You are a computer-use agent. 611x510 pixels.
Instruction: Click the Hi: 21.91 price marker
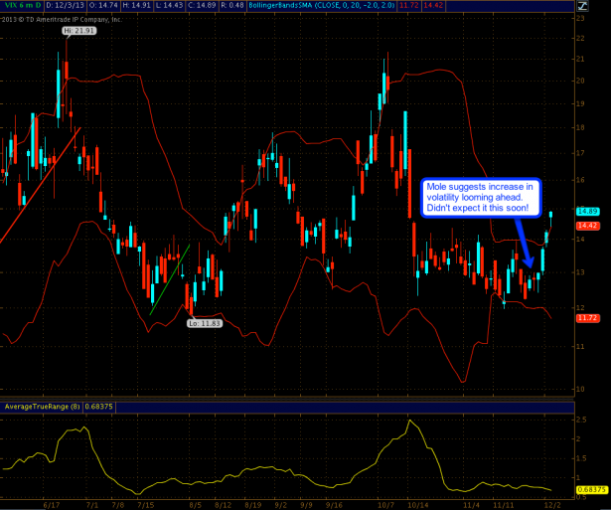tap(76, 32)
